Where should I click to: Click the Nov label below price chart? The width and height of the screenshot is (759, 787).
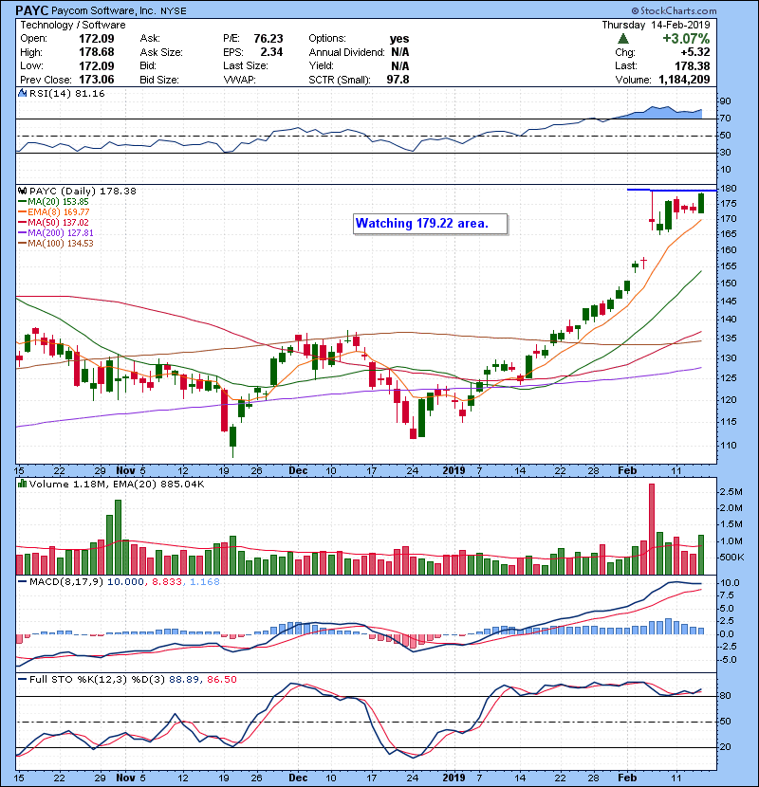tap(125, 471)
